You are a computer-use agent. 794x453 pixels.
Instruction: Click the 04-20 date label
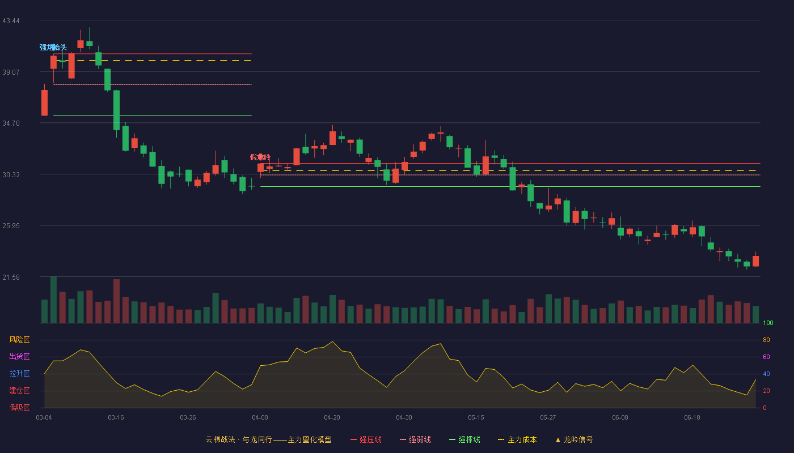tap(332, 417)
